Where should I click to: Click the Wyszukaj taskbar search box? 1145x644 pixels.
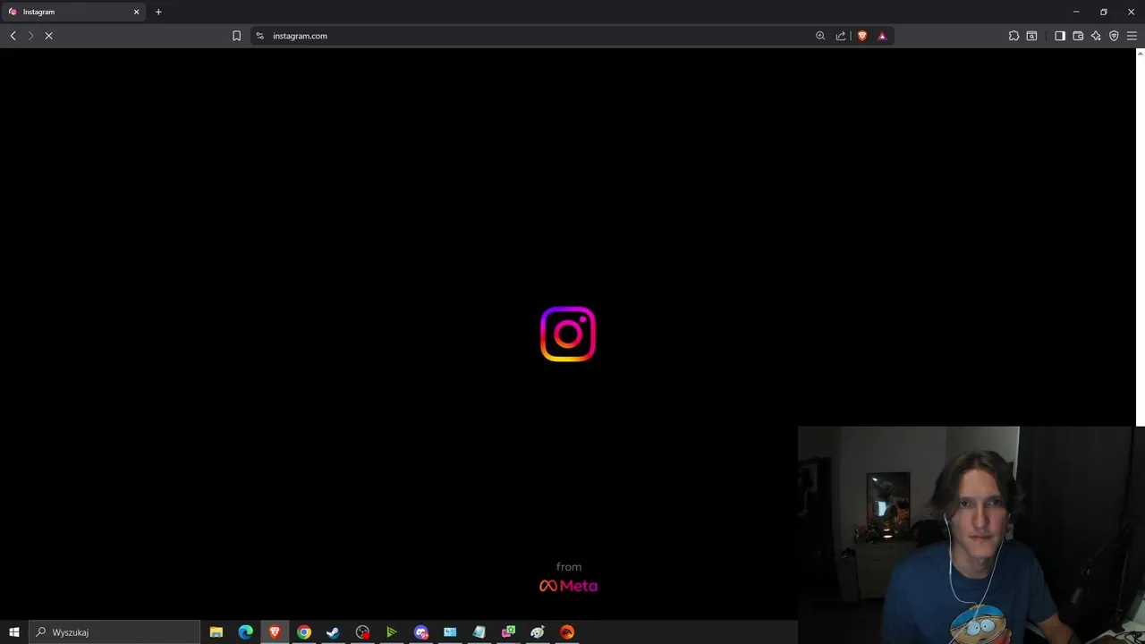(114, 632)
